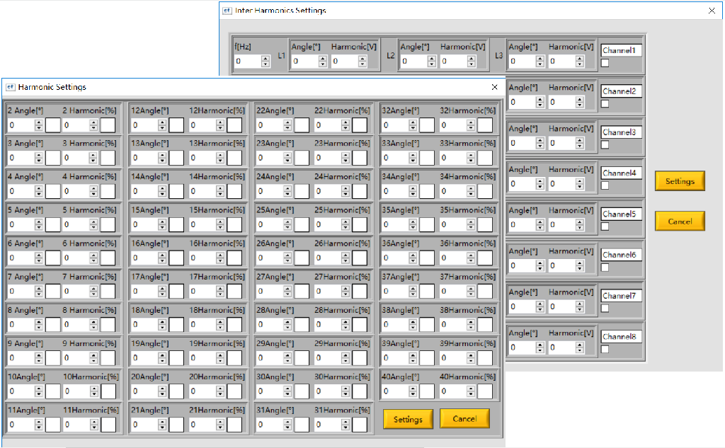725x448 pixels.
Task: Click the 25Harmonic[%] input field
Action: coord(327,224)
